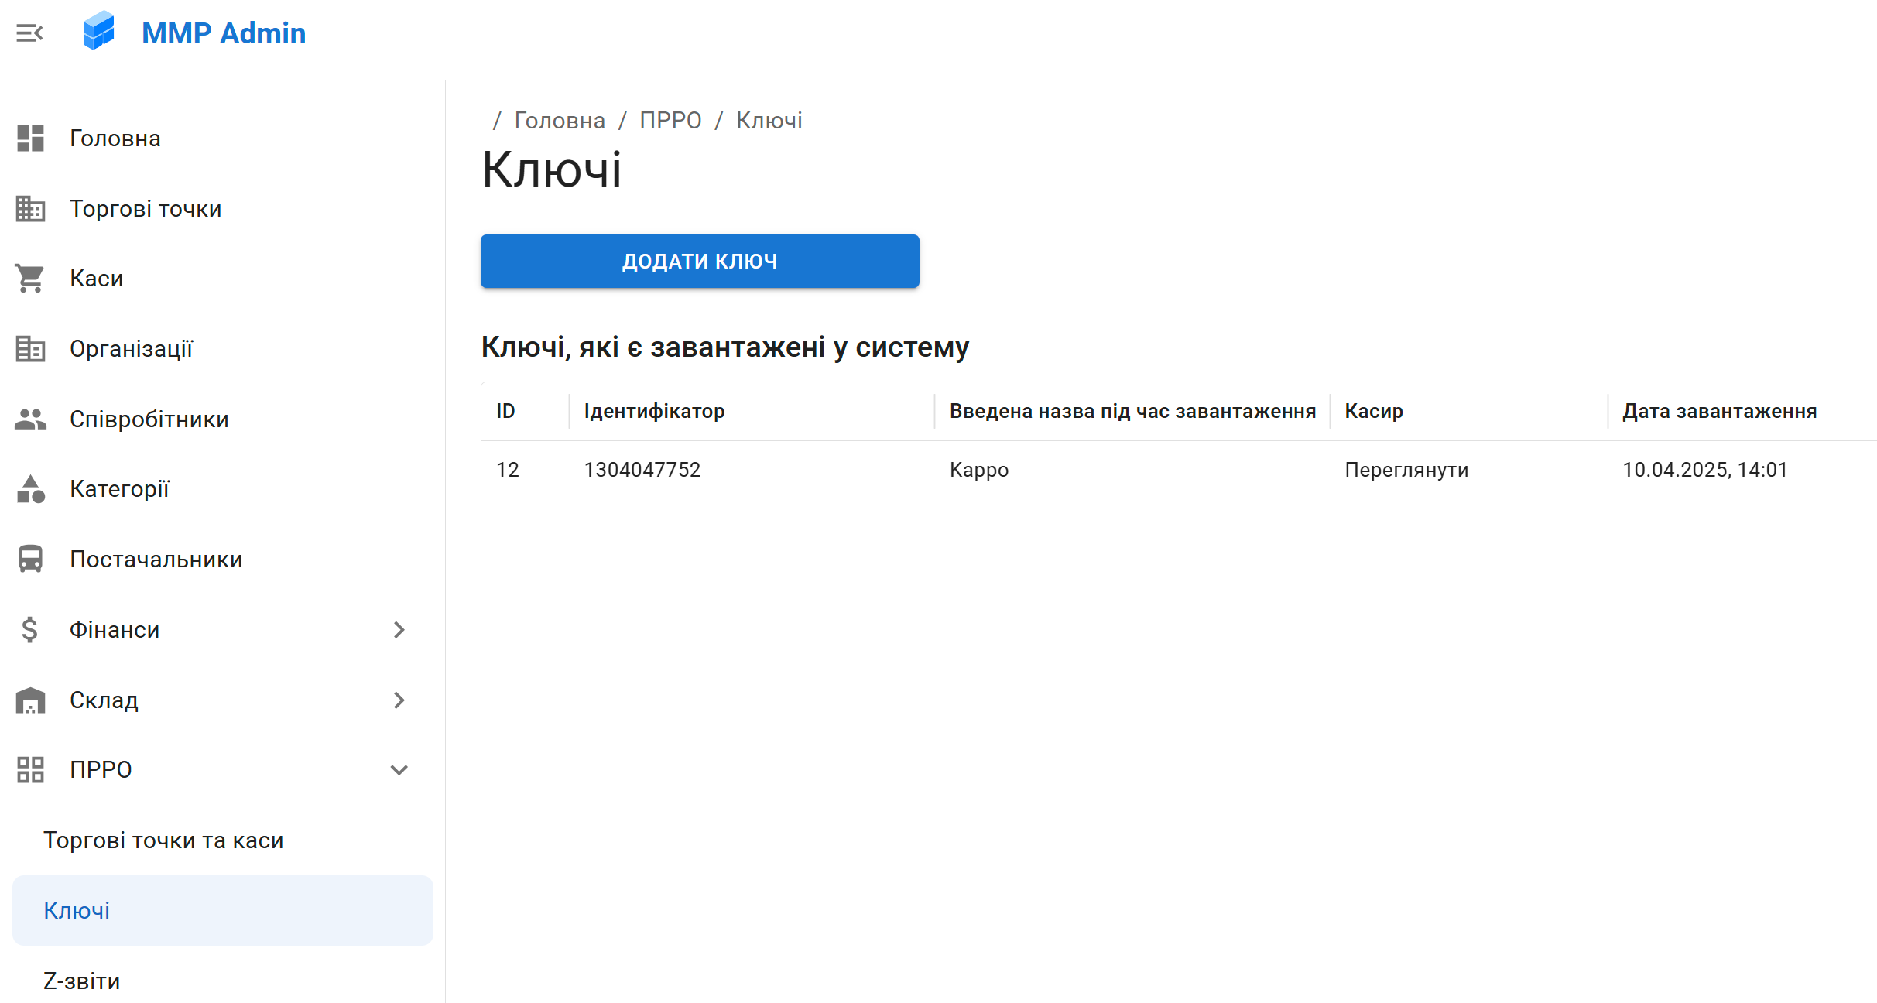Viewport: 1877px width, 1003px height.
Task: Open Торгові точки та каси submenu item
Action: pos(163,840)
